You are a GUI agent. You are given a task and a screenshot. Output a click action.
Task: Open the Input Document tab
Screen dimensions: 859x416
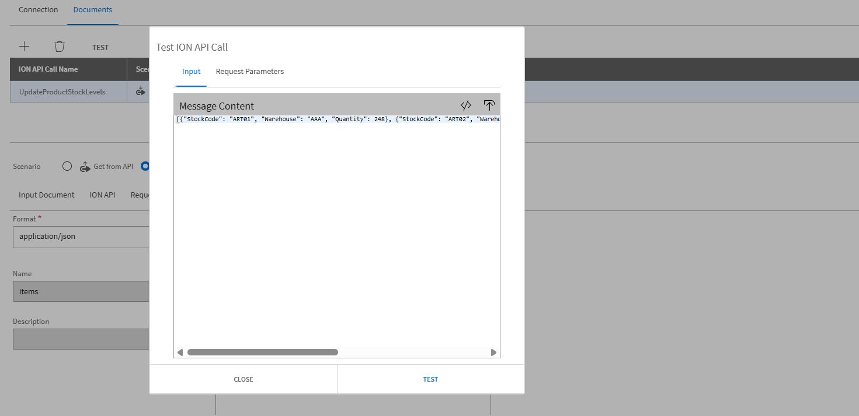tap(47, 195)
